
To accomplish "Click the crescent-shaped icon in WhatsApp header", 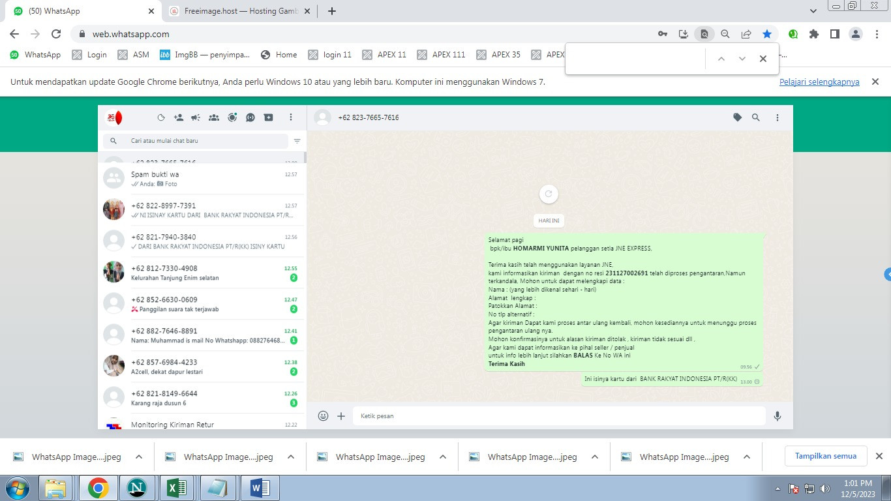I will point(161,117).
